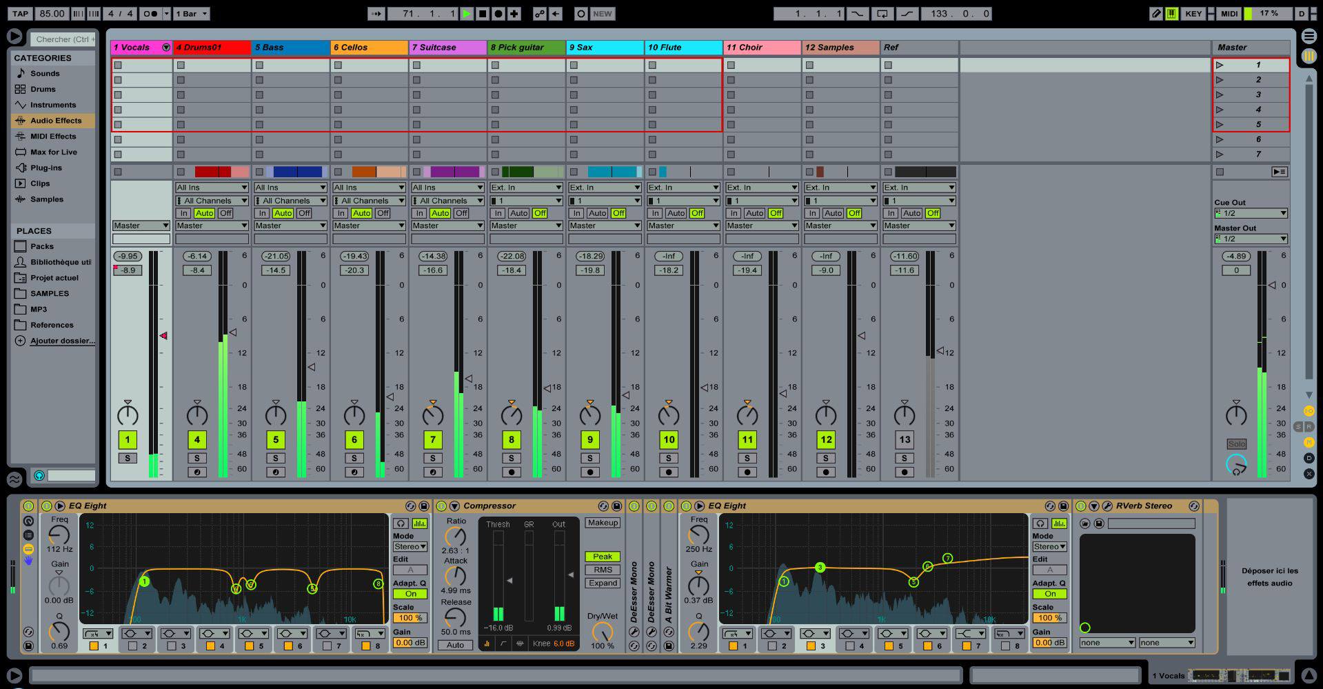This screenshot has height=689, width=1323.
Task: Mute the 5 Bass track activator
Action: point(276,440)
